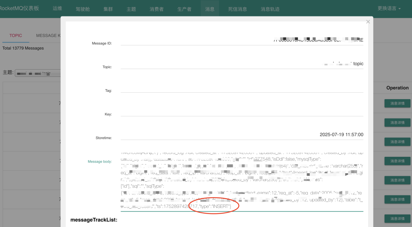Open the 死信消息 page

(238, 9)
